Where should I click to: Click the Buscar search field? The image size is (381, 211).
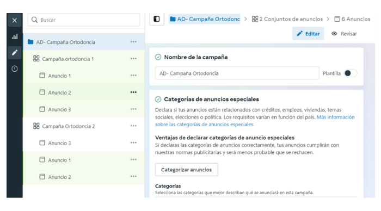(84, 20)
